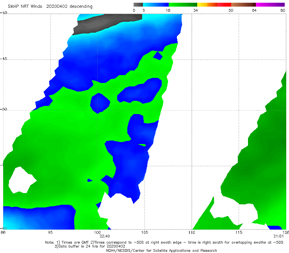Click the longitude label '100'
Viewport: 289px width, 253px height.
coord(97,233)
